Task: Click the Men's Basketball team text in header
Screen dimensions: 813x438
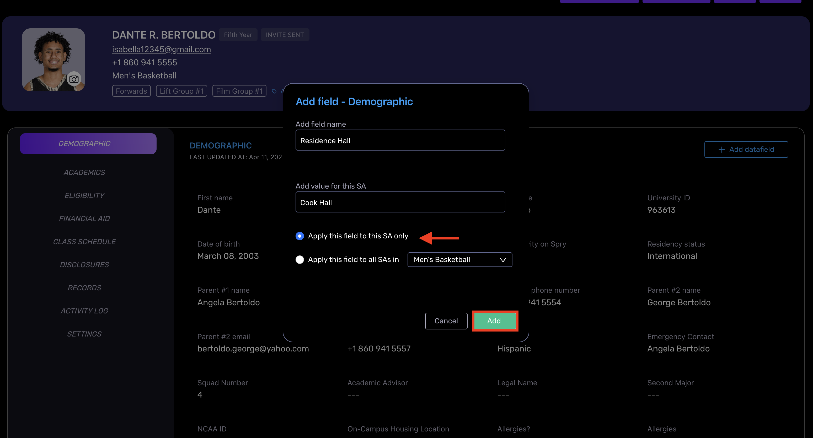Action: pyautogui.click(x=144, y=76)
